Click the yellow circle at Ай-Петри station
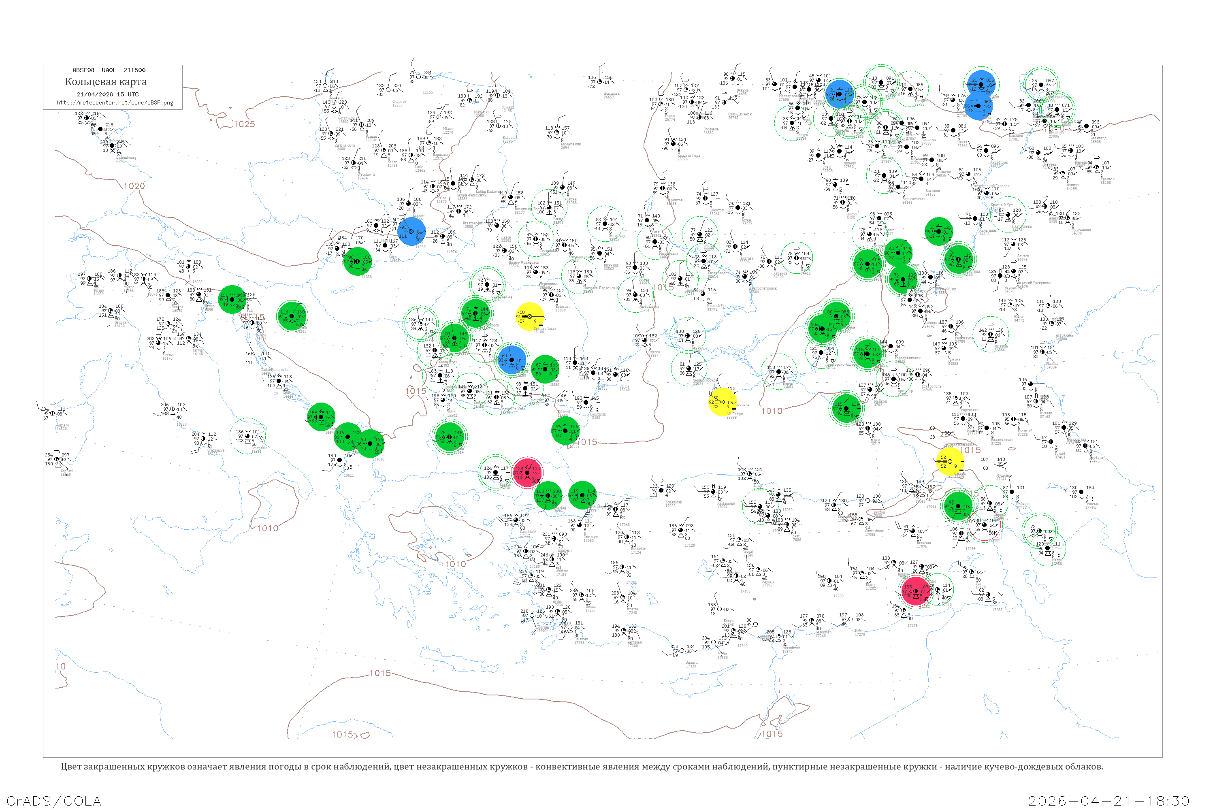Viewport: 1215px width, 810px height. [723, 402]
